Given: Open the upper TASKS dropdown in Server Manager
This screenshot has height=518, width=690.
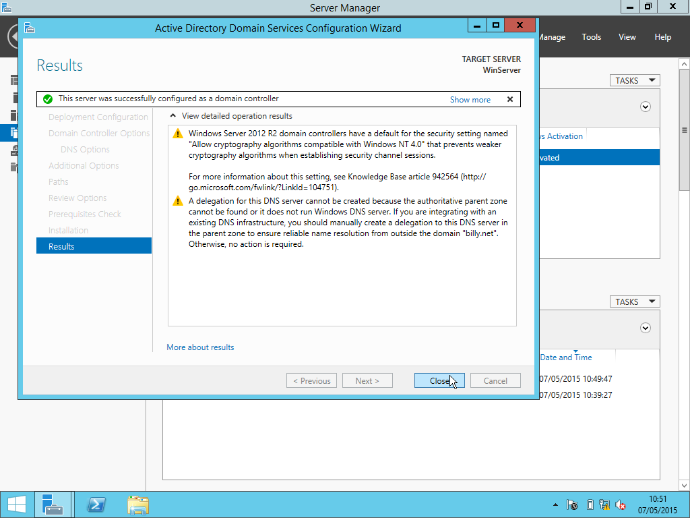Looking at the screenshot, I should [635, 80].
